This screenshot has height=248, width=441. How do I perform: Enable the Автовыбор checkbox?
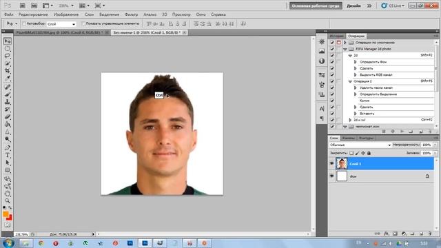(24, 23)
